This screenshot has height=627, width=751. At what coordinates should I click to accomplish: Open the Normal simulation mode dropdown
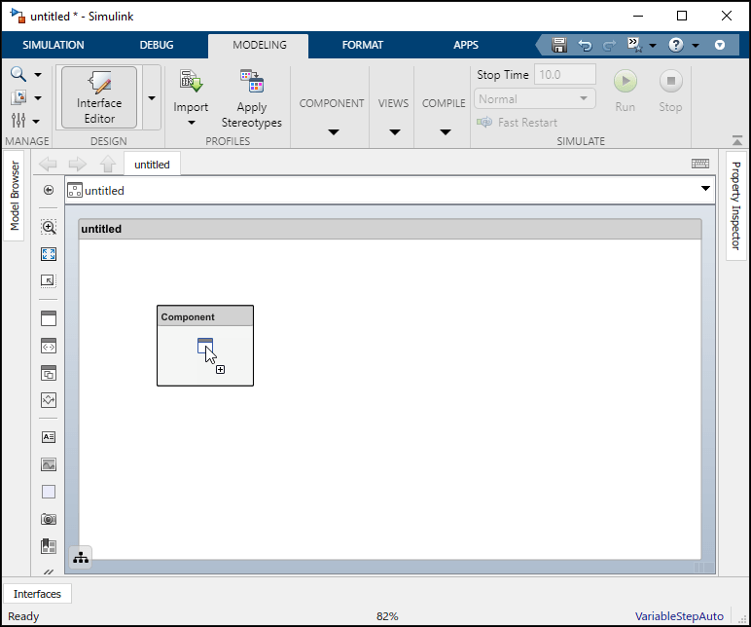tap(534, 99)
